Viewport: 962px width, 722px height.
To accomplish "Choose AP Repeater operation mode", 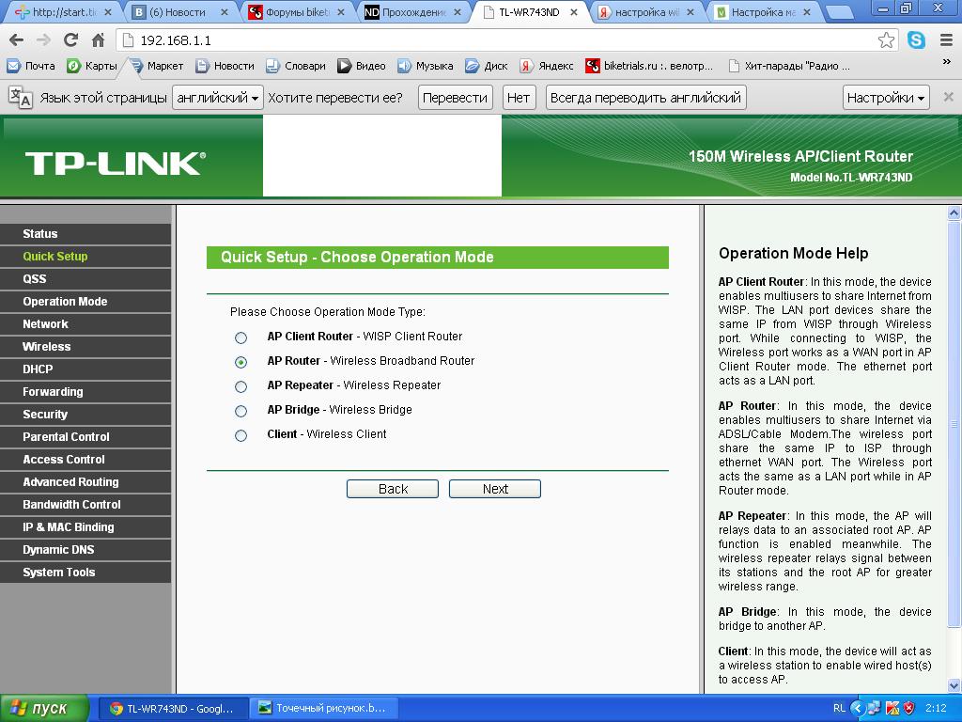I will (241, 386).
